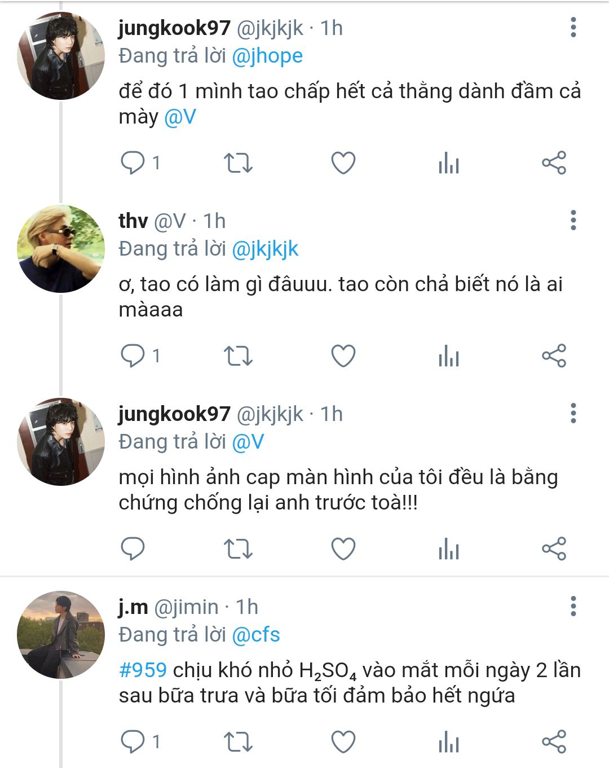Reply to jungkook97's tweet mentioning @V

pos(133,163)
